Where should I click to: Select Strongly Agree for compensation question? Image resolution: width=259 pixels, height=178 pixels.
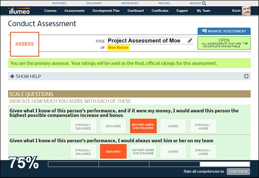[x=203, y=126]
